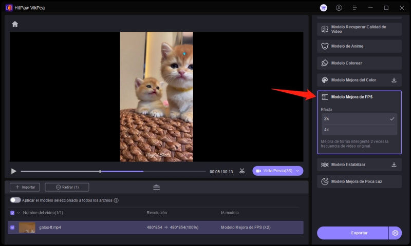411x246 pixels.
Task: Click the gatos-tt.mp4 thumbnail
Action: pos(27,228)
